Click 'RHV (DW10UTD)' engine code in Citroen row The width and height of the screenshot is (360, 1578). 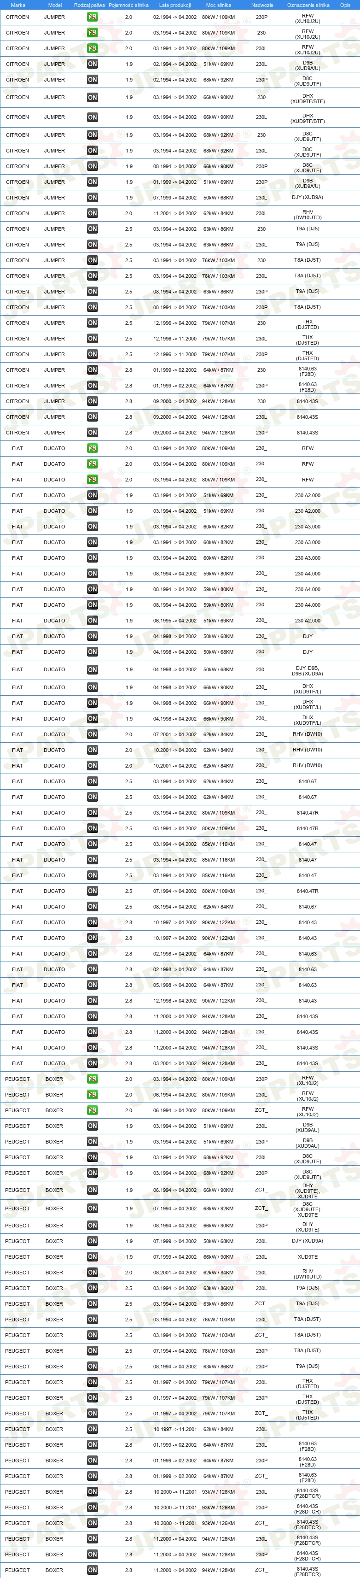point(308,214)
